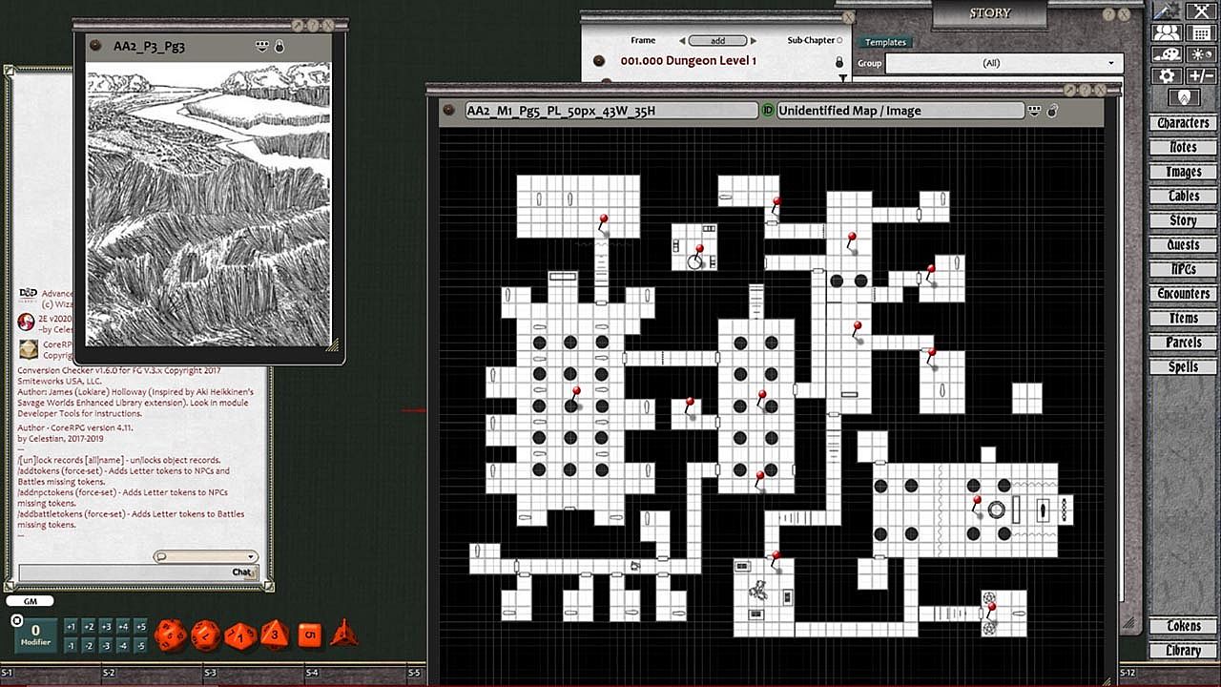Click the shield icon below the gear
The width and height of the screenshot is (1221, 687).
(x=1184, y=97)
